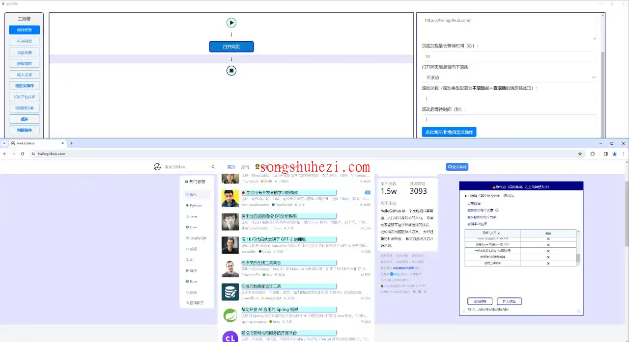Click the HelloGitHub site logo
The image size is (629, 342).
pyautogui.click(x=157, y=167)
